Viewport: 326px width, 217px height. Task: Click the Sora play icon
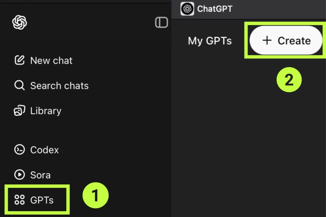[x=19, y=175]
